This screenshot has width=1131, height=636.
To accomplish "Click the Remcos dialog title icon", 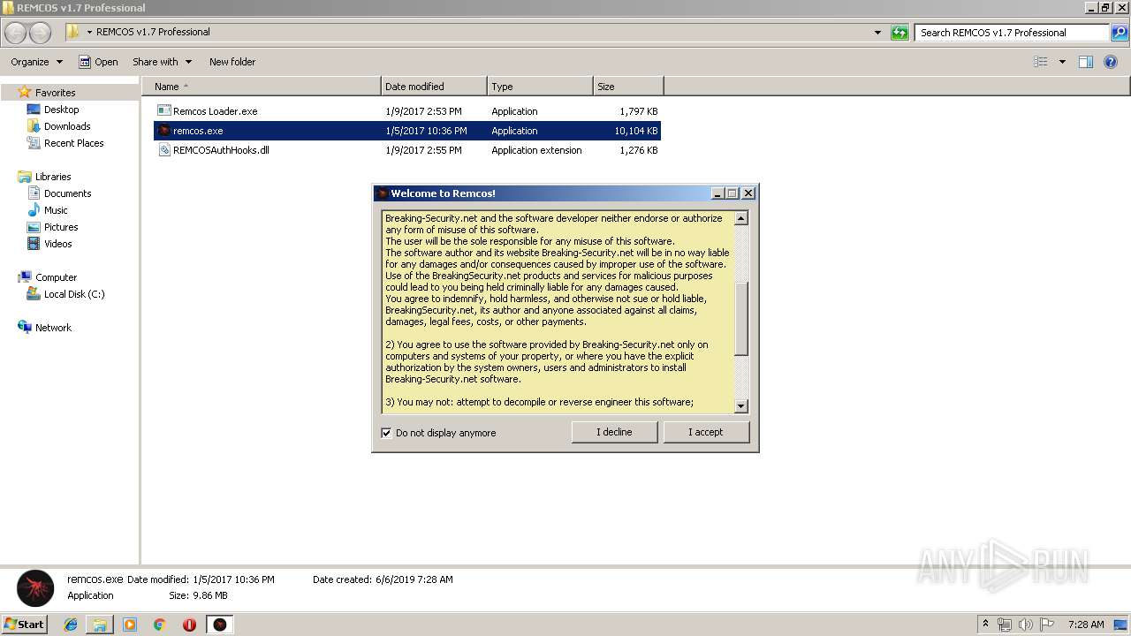I will [382, 193].
